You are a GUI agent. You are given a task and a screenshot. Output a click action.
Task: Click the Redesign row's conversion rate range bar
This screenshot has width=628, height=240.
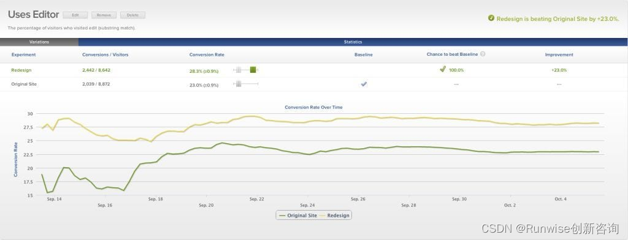coord(245,70)
